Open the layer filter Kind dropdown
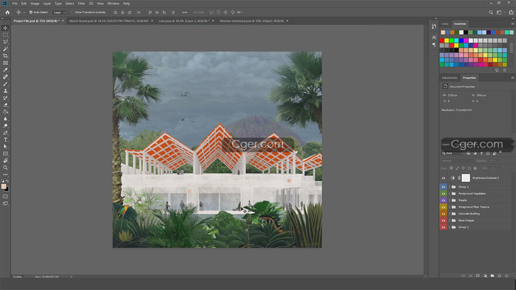 pos(452,153)
